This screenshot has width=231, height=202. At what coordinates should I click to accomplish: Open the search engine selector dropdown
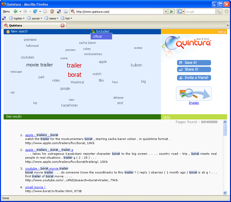pos(183,11)
